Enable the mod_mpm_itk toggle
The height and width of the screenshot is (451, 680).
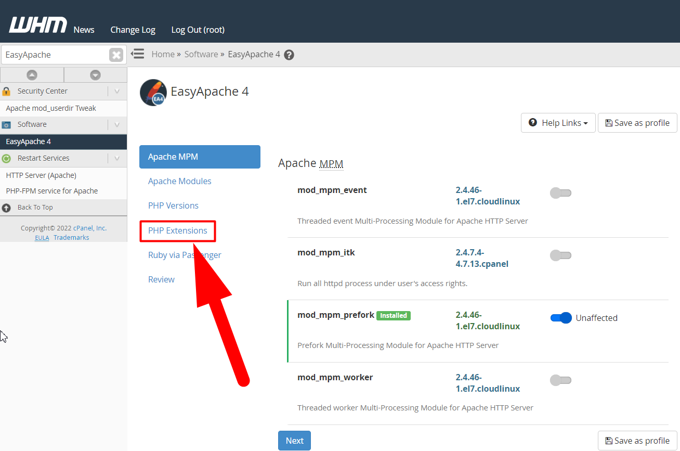[x=560, y=255]
